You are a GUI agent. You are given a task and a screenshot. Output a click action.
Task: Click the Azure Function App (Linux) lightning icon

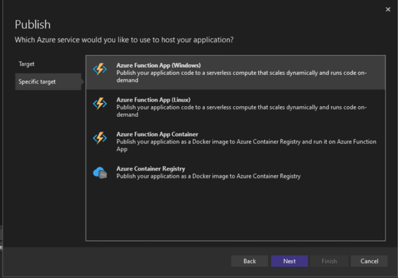99,104
